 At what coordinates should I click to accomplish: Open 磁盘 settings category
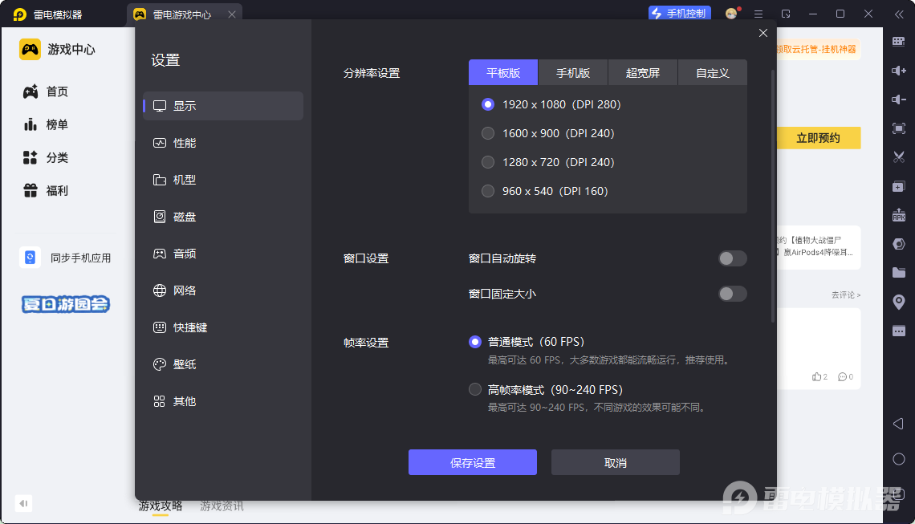[x=223, y=217]
